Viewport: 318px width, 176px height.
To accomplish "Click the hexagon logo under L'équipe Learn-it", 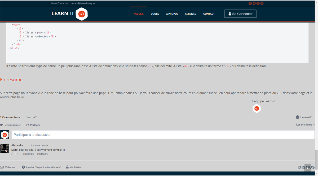I will [257, 108].
